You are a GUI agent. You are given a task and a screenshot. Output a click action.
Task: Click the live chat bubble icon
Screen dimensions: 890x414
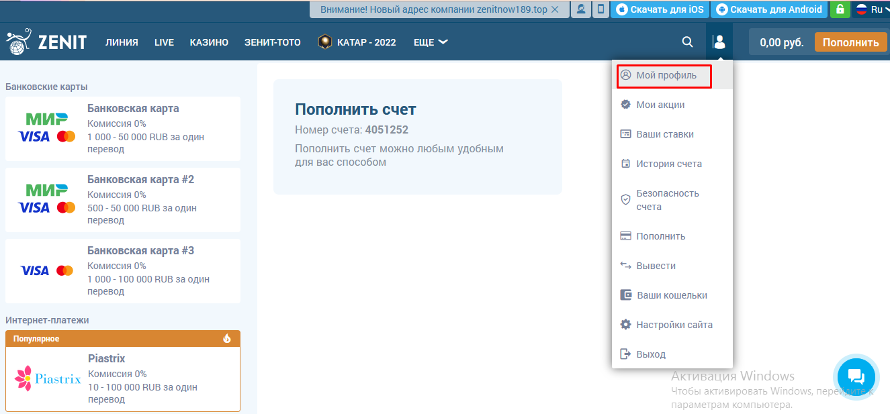[855, 375]
